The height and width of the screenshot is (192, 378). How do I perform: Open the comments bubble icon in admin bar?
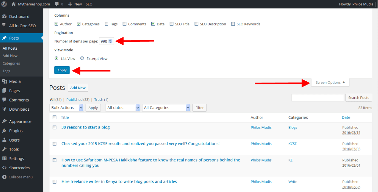pos(57,4)
